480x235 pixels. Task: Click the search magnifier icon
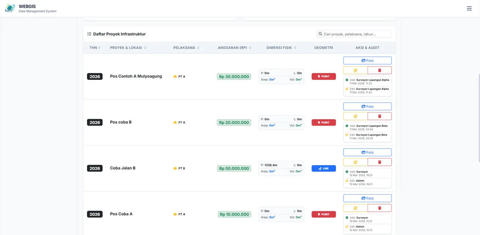(x=320, y=34)
